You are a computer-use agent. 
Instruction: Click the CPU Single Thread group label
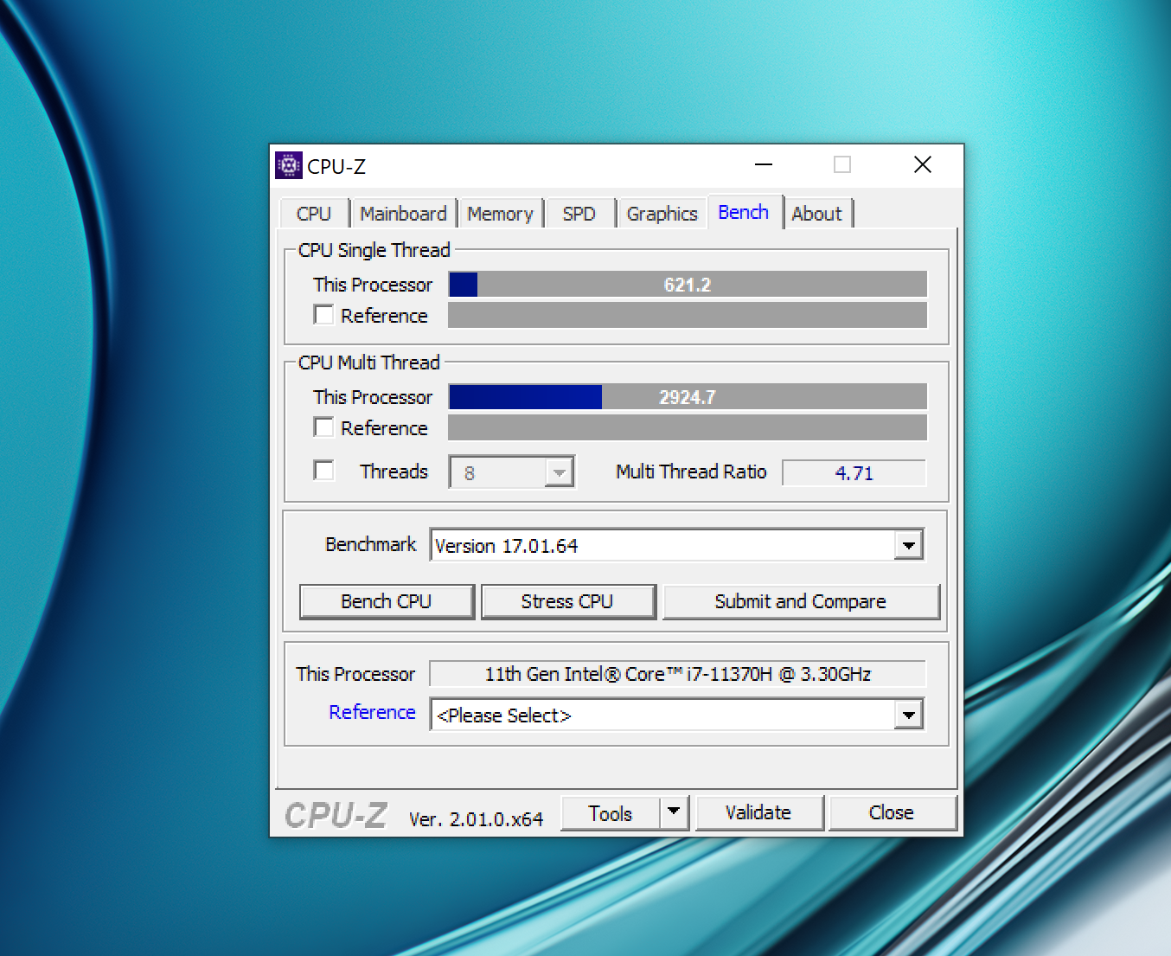374,250
